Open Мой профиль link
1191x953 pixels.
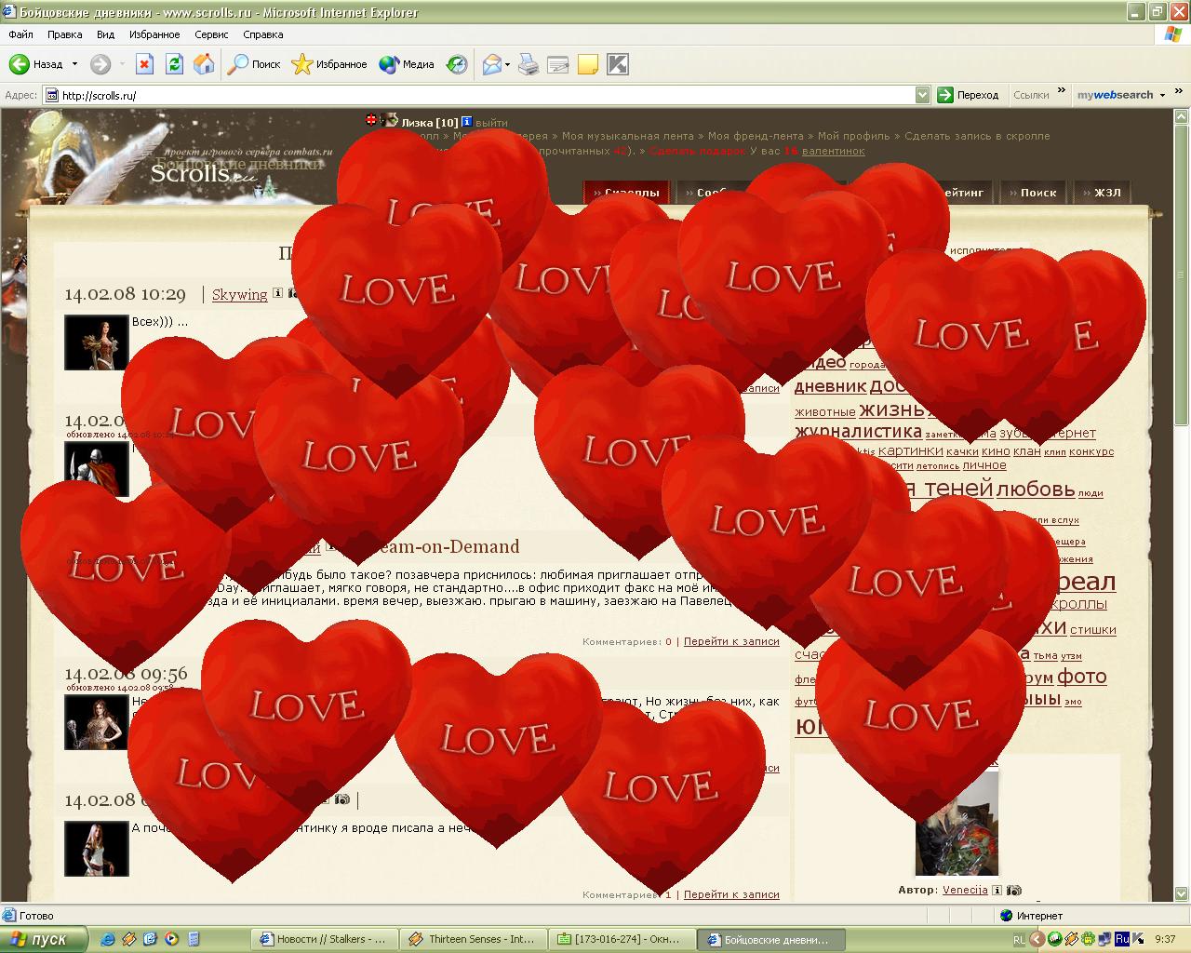click(x=853, y=136)
